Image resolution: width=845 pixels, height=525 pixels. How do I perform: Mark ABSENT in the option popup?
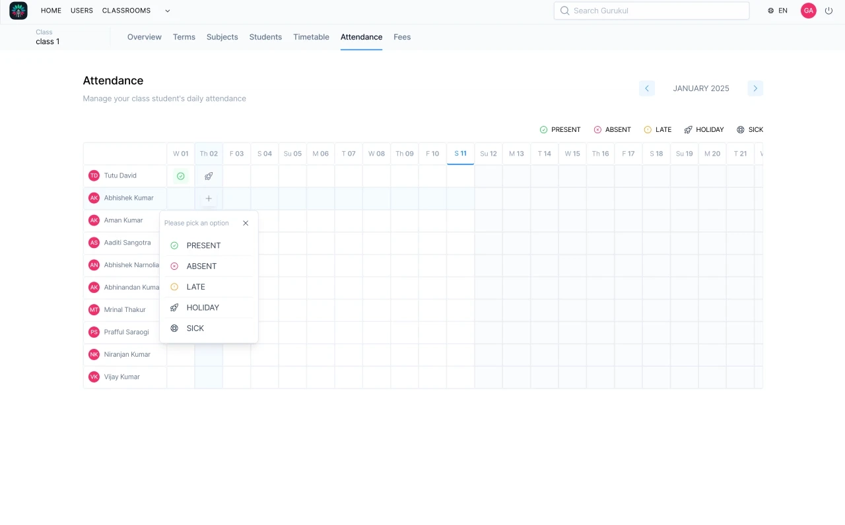click(x=201, y=266)
